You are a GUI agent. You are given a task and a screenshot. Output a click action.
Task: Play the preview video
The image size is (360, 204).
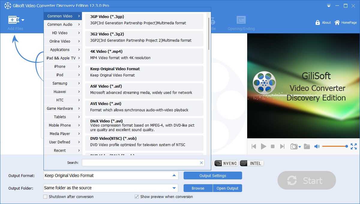pyautogui.click(x=263, y=146)
